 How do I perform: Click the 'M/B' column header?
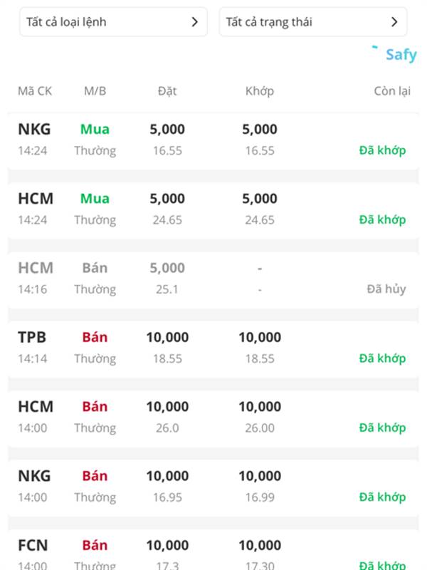95,91
